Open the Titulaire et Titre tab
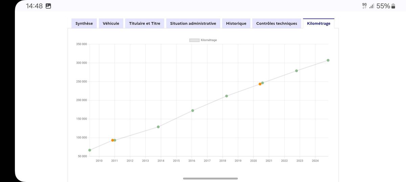The image size is (406, 182). coord(145,24)
